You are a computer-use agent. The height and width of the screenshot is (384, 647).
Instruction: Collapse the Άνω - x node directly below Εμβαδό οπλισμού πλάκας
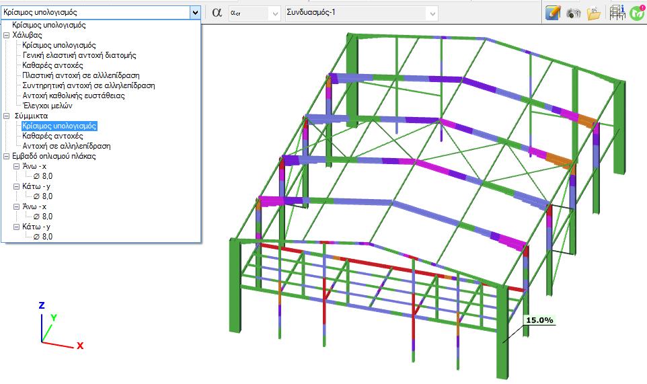(16, 167)
